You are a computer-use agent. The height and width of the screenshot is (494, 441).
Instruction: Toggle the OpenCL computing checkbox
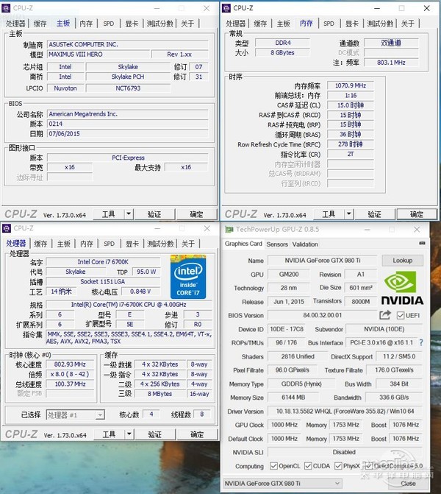tap(273, 465)
